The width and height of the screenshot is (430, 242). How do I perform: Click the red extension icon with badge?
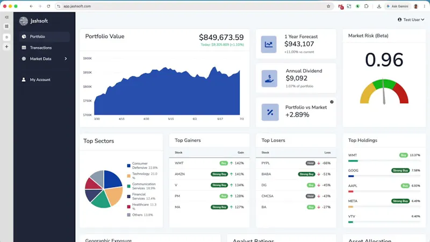[341, 6]
